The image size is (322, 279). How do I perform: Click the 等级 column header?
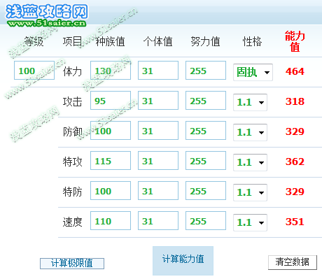click(x=34, y=42)
